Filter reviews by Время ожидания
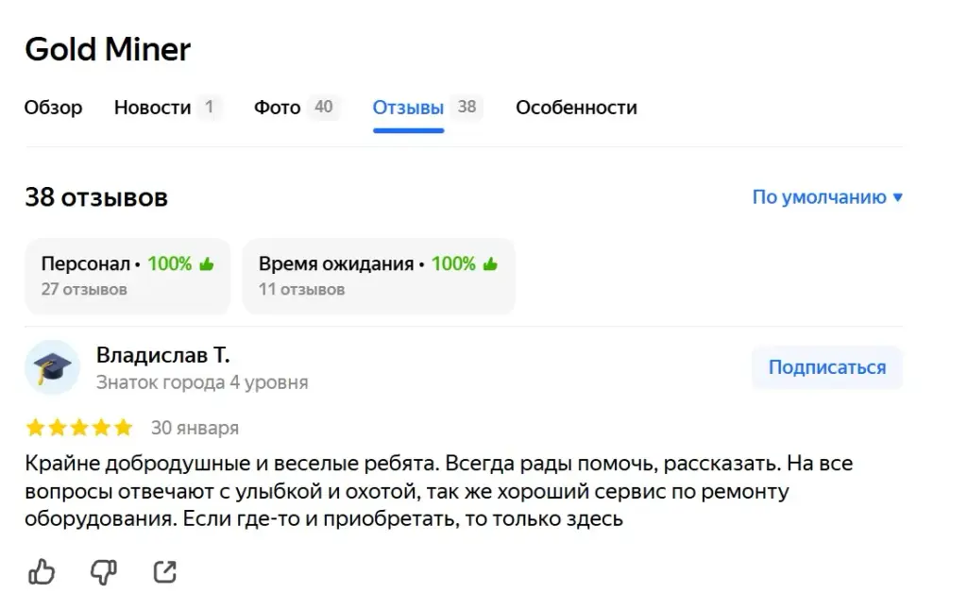 click(x=379, y=276)
